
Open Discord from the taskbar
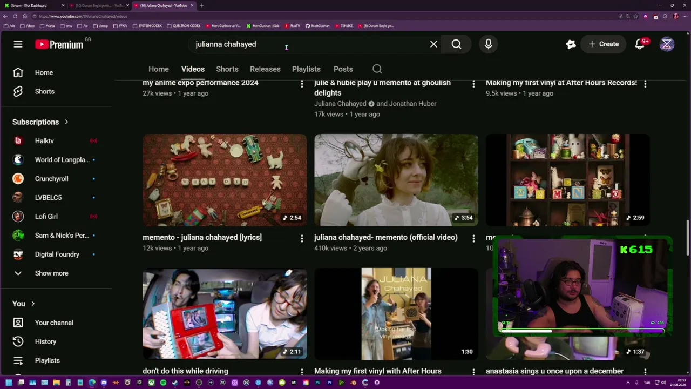point(104,383)
